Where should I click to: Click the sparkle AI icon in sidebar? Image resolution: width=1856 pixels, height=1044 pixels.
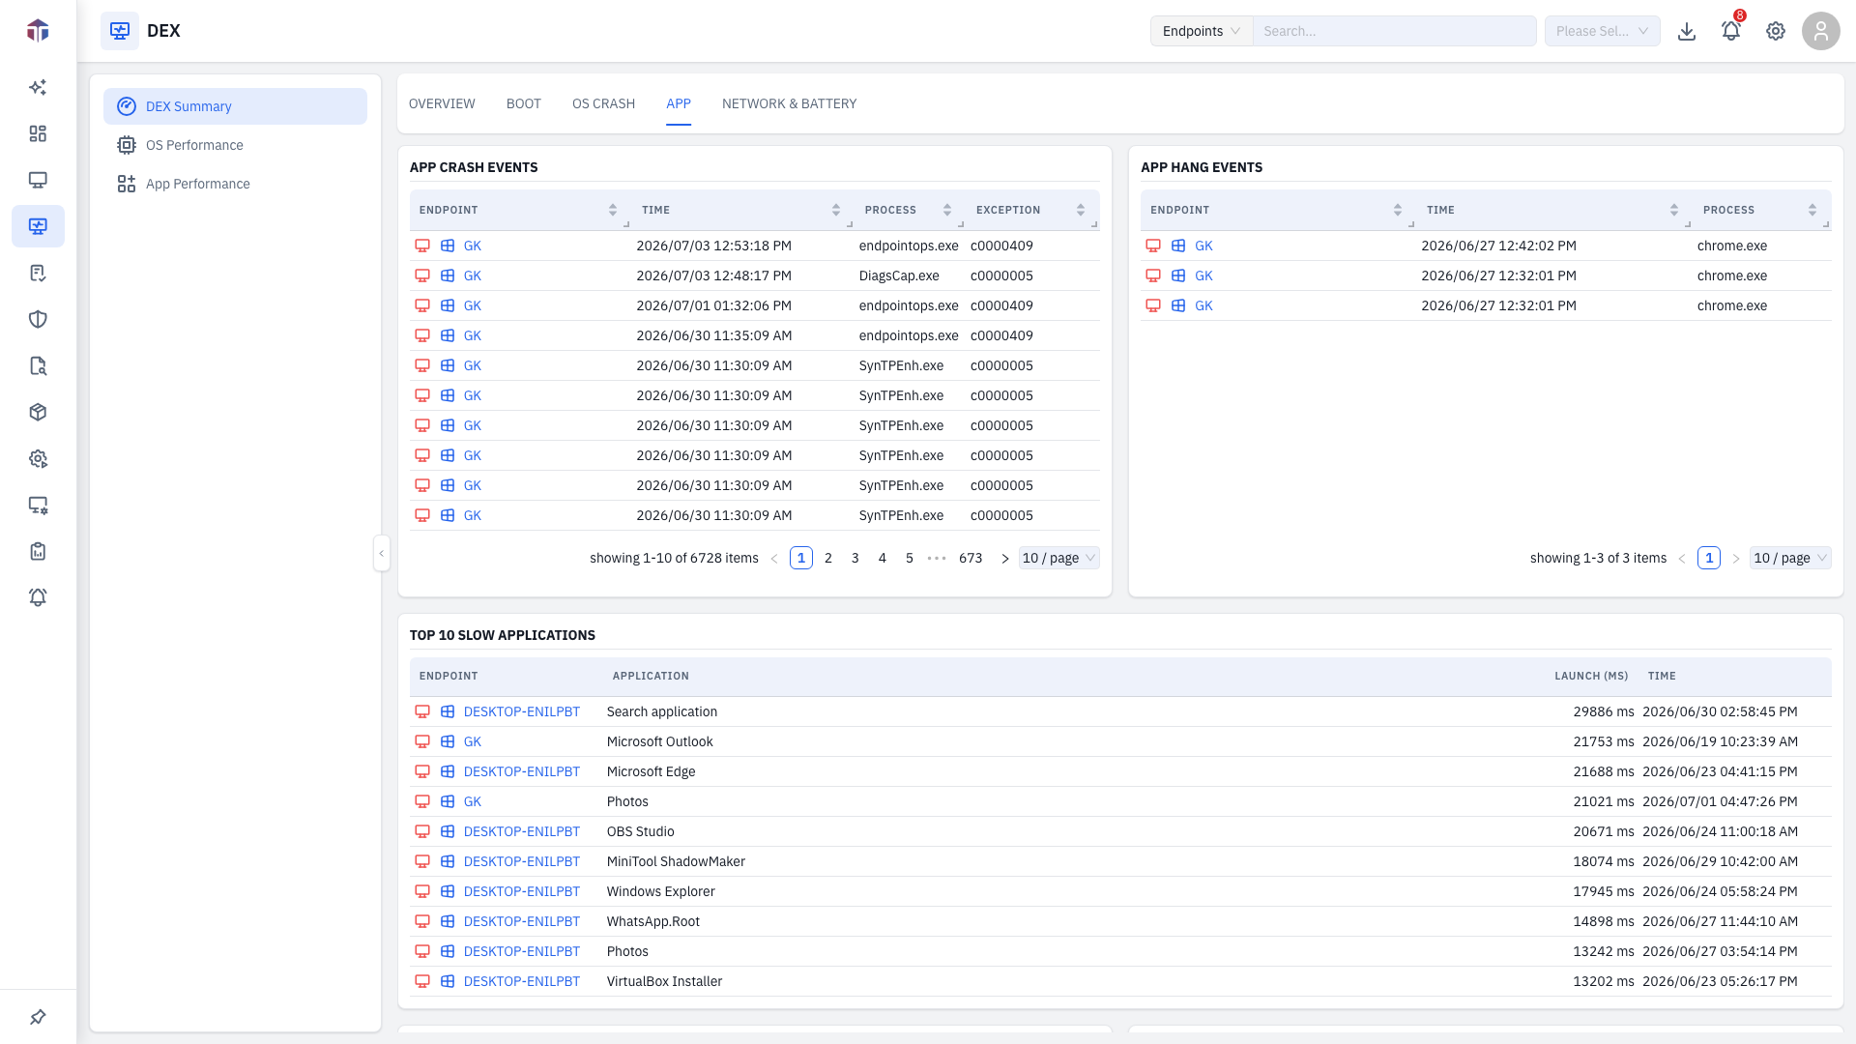(x=38, y=87)
